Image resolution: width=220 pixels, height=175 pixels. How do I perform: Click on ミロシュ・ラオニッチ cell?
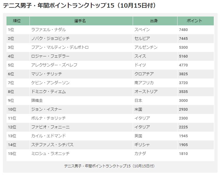pos(81,154)
